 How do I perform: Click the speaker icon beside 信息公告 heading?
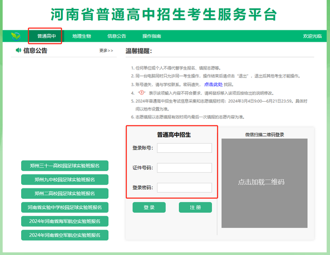19,50
